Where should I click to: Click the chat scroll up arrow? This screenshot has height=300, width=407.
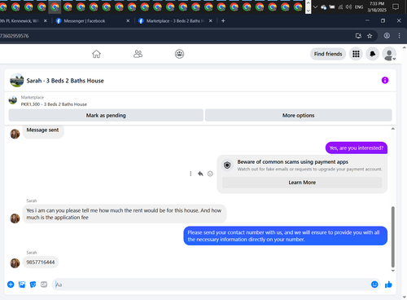(x=393, y=129)
